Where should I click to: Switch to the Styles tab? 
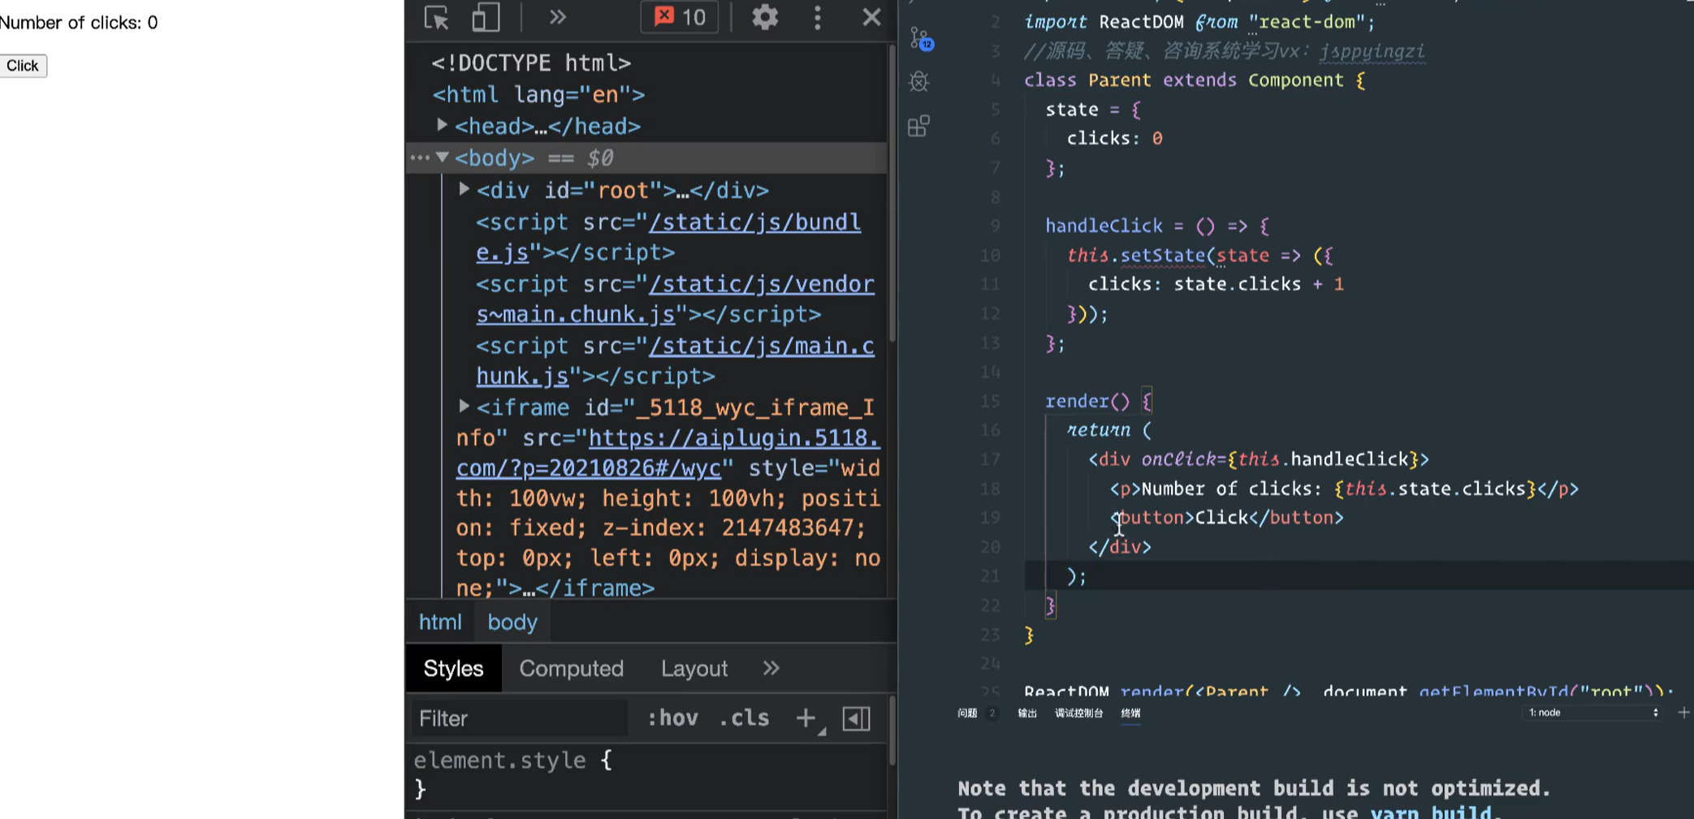pos(453,668)
